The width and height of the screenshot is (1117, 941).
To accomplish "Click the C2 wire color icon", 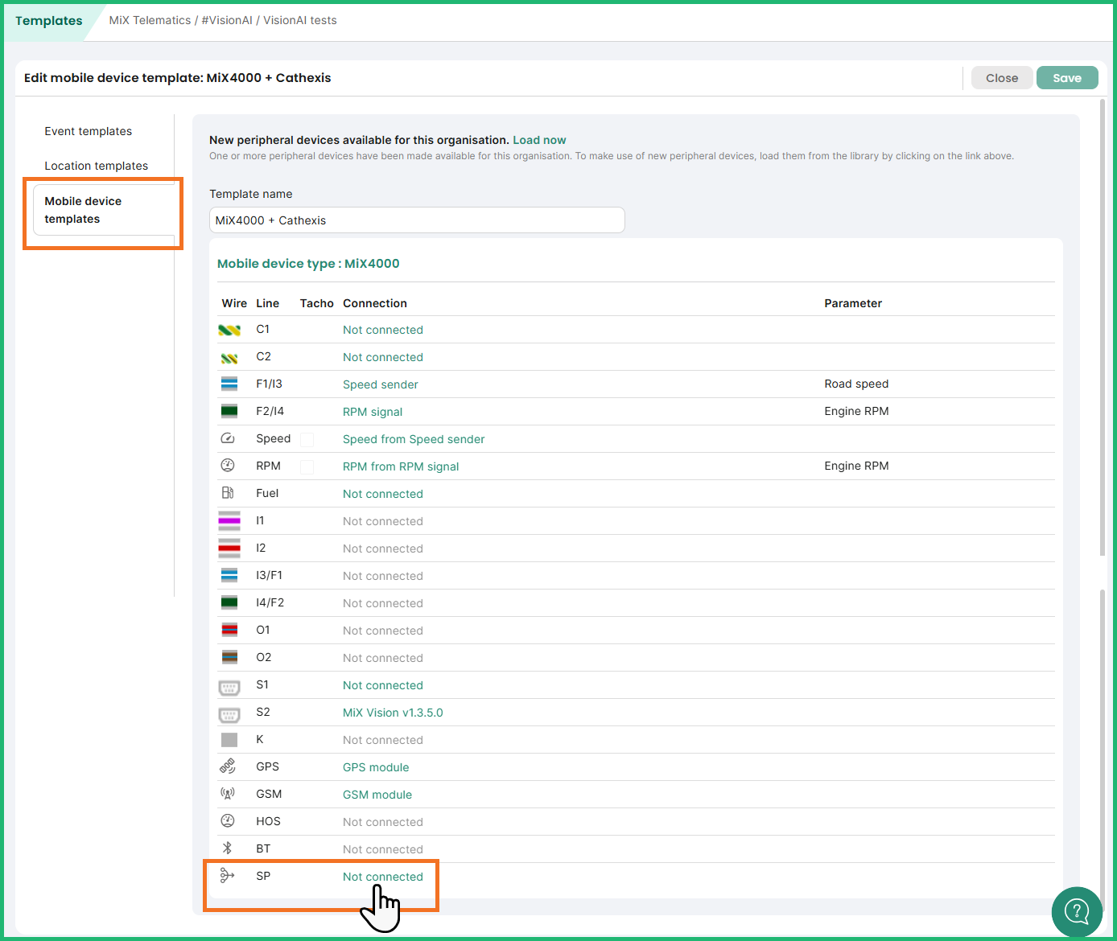I will (229, 358).
